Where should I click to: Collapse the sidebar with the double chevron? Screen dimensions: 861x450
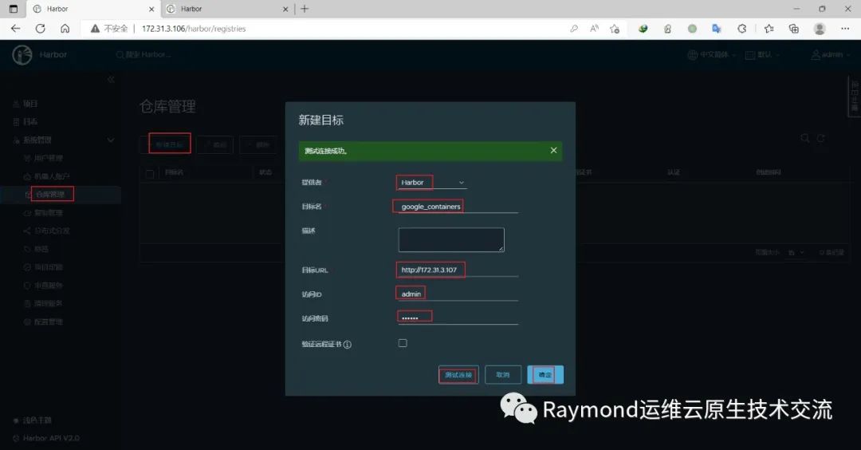pyautogui.click(x=111, y=80)
